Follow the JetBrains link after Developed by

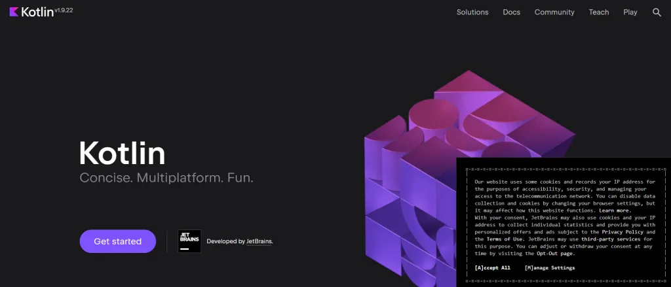[x=259, y=241]
